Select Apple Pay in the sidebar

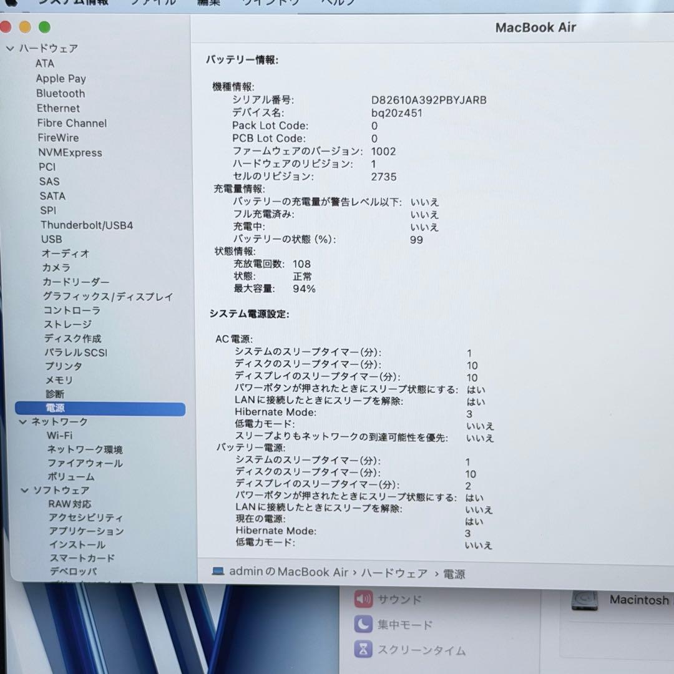pos(61,79)
